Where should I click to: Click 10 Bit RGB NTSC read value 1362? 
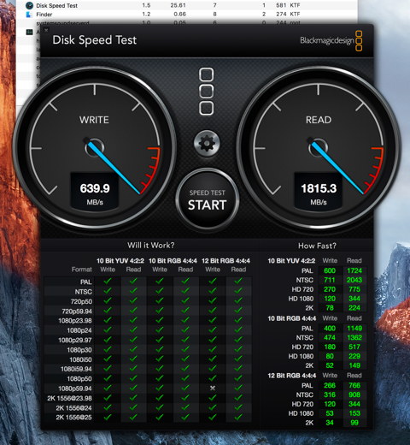pyautogui.click(x=354, y=337)
